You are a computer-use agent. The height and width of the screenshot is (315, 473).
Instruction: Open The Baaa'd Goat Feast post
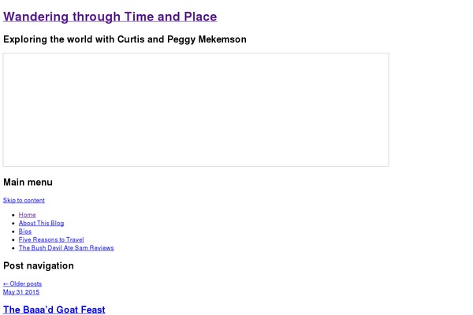(x=54, y=309)
